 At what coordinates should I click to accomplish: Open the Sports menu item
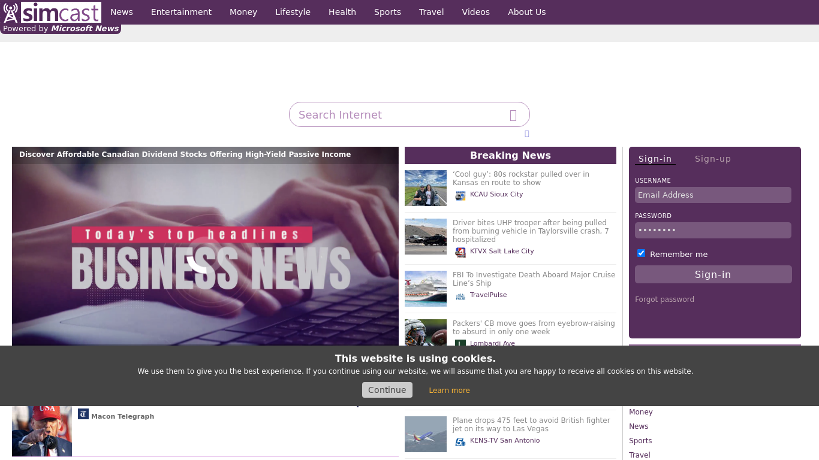[387, 12]
